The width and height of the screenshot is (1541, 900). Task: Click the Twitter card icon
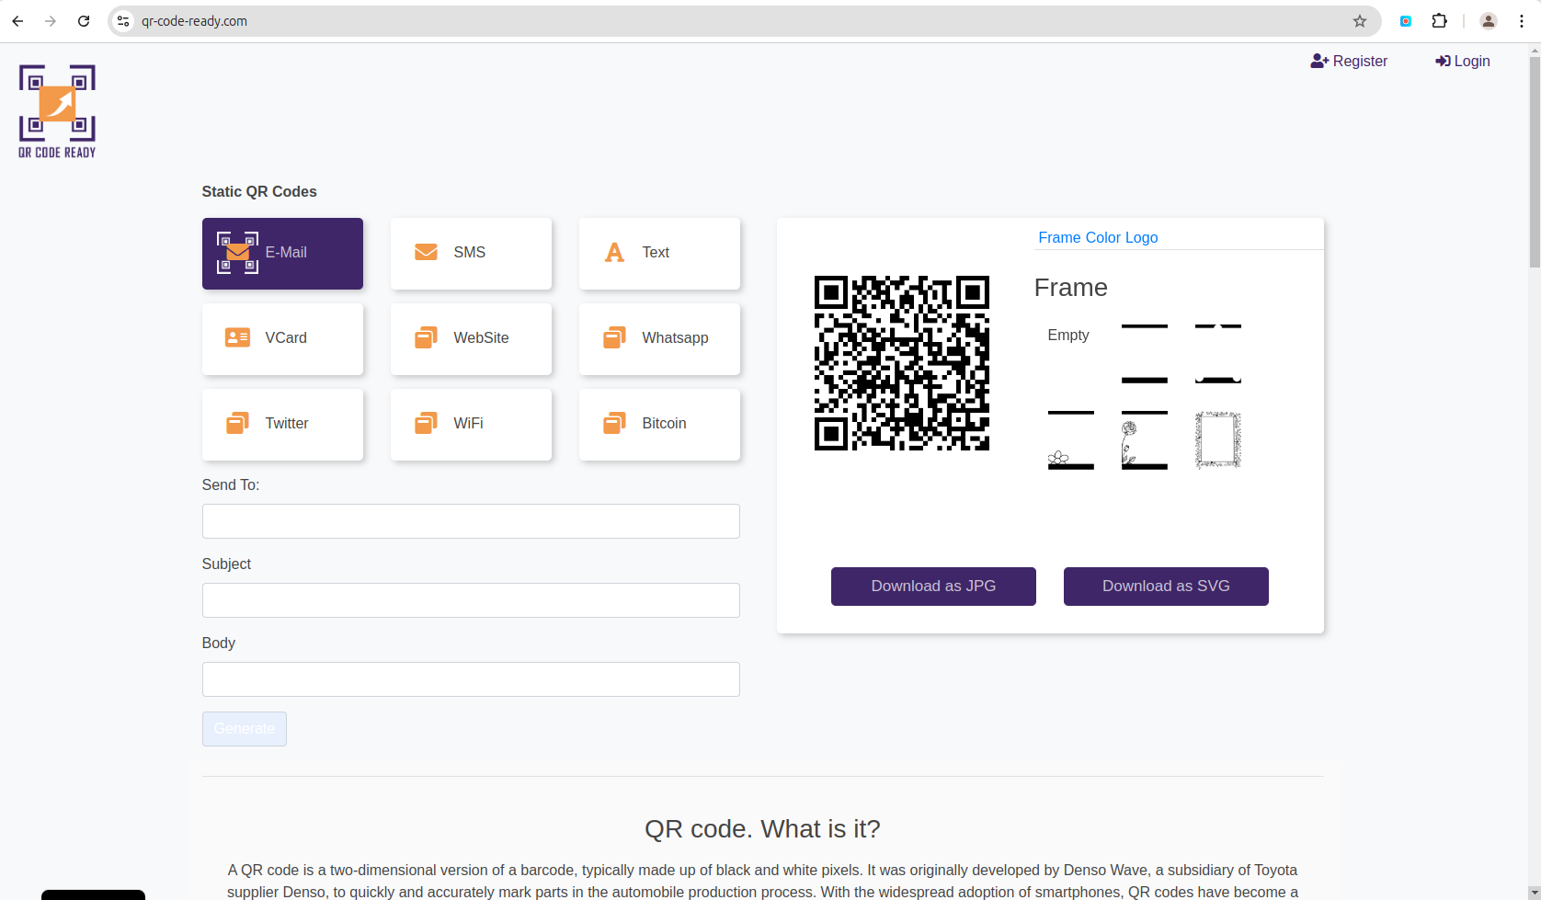point(237,423)
